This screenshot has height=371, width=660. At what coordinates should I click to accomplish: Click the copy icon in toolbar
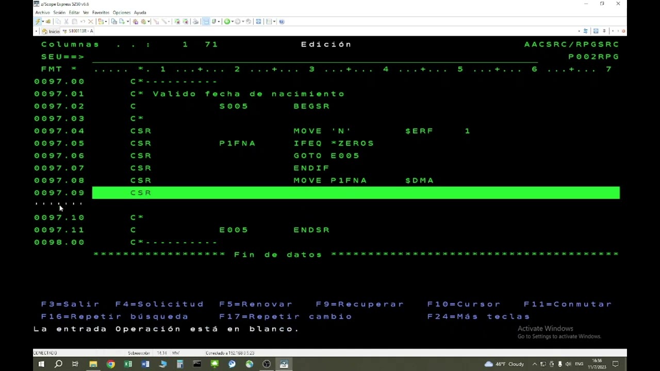(58, 22)
